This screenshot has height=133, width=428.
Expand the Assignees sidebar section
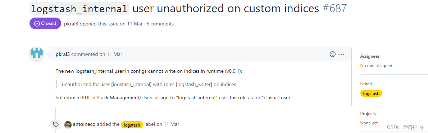click(x=370, y=56)
